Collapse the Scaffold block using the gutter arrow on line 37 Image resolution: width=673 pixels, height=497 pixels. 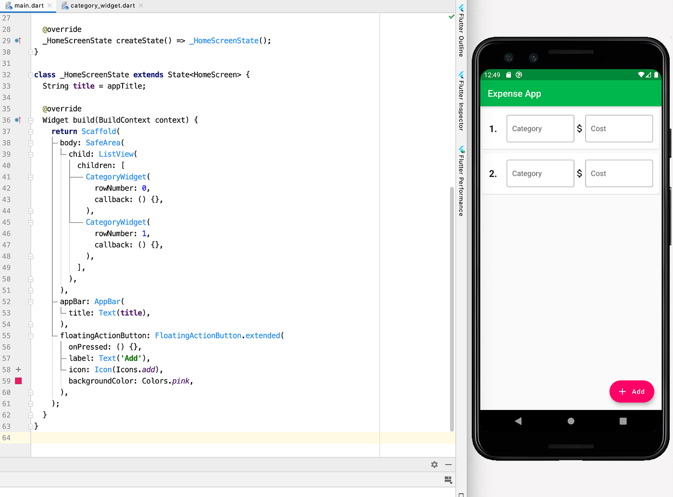coord(30,131)
